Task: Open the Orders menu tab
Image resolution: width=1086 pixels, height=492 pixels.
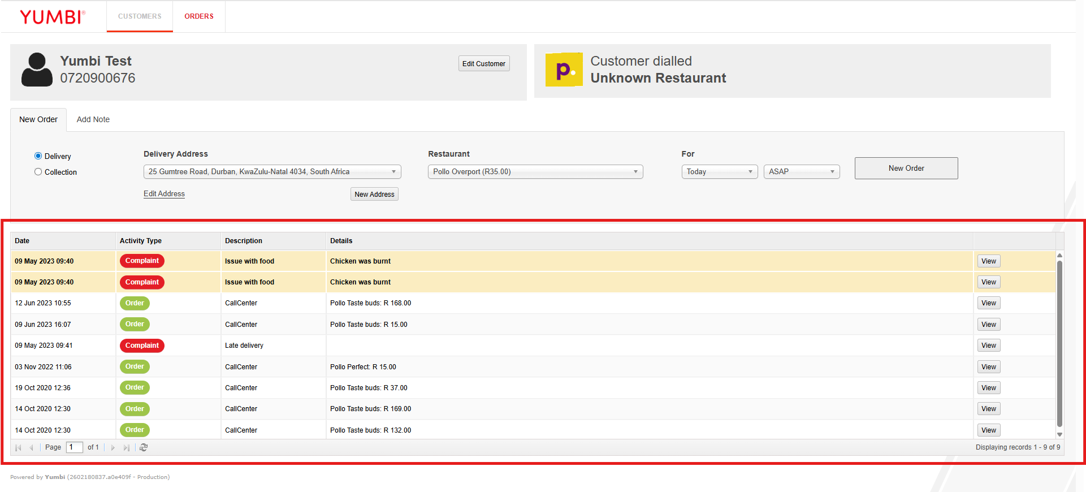Action: (199, 16)
